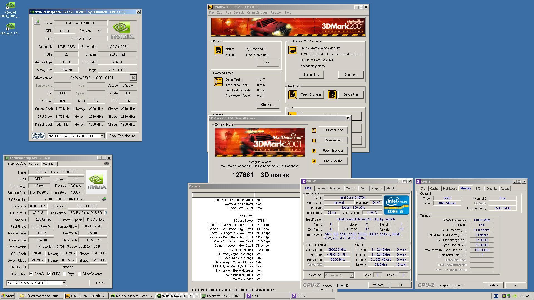Screen dimensions: 534x300
Task: Click the GPU-Z BIOS save chip icon
Action: point(104,199)
